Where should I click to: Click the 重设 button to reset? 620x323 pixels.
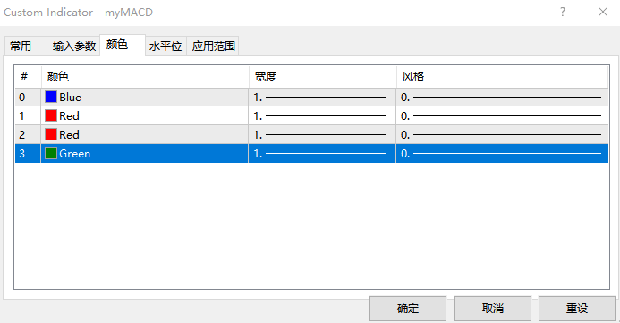[x=577, y=309]
